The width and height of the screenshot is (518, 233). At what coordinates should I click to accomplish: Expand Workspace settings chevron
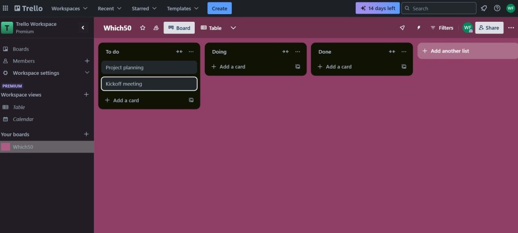click(87, 73)
